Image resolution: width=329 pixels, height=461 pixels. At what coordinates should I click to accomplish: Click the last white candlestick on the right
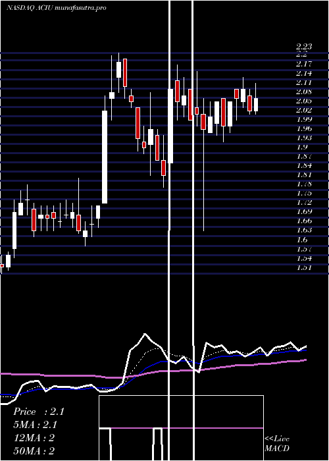pos(256,105)
